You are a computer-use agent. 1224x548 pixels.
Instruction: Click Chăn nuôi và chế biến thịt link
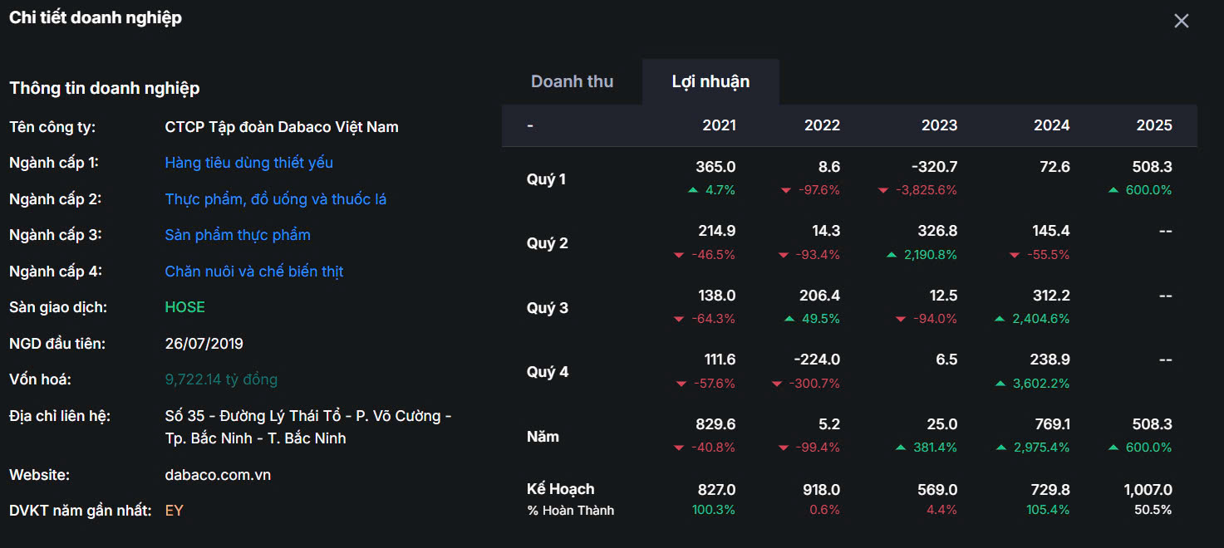point(253,272)
